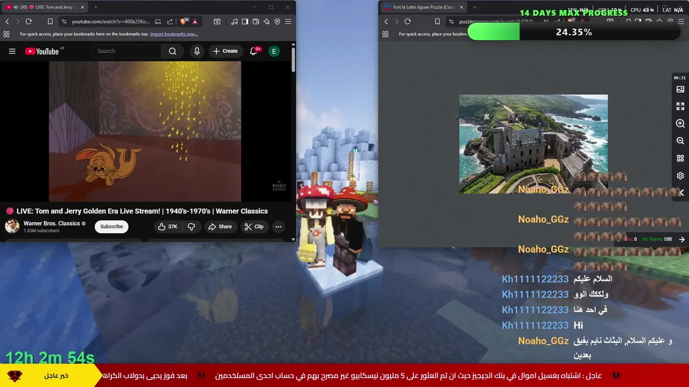Open Brave Shields lion icon in YouTube window
This screenshot has width=689, height=387.
pyautogui.click(x=184, y=21)
